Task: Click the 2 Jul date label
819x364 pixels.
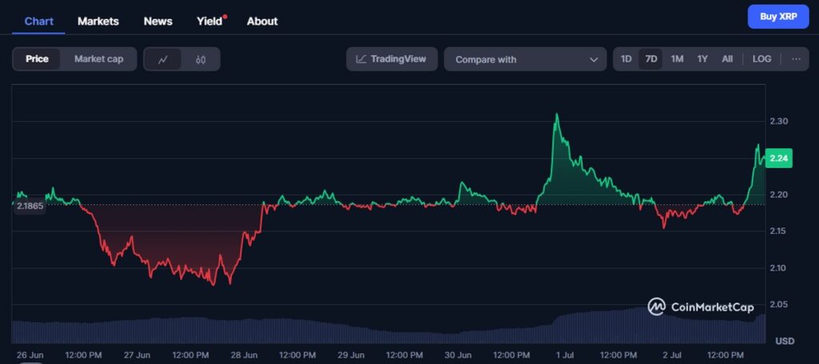Action: click(672, 355)
